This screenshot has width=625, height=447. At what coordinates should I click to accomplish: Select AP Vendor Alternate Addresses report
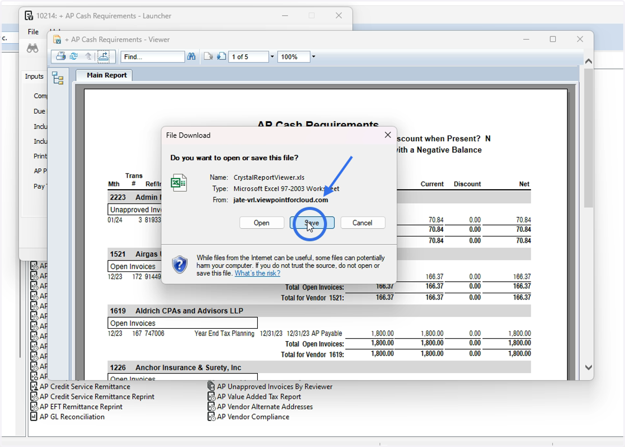(x=265, y=406)
